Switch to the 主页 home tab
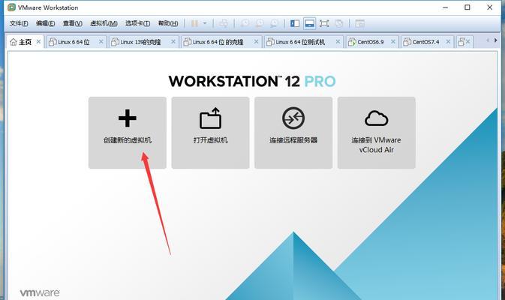This screenshot has height=300, width=505. (25, 42)
